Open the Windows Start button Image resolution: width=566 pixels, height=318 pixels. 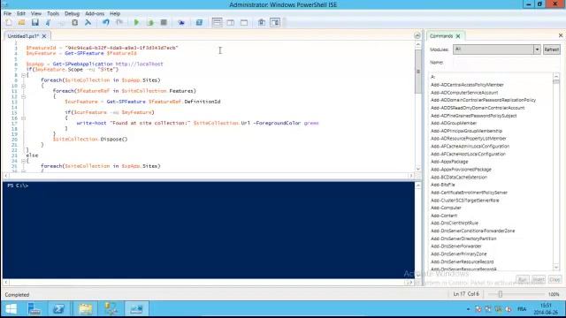11,309
